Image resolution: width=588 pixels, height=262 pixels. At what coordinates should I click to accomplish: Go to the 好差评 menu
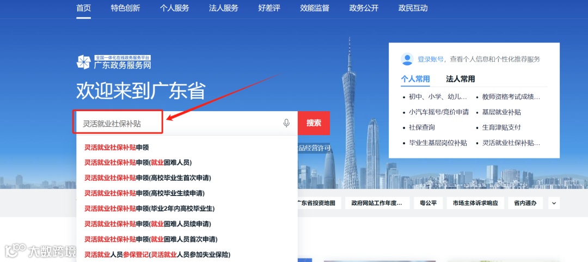coord(269,8)
